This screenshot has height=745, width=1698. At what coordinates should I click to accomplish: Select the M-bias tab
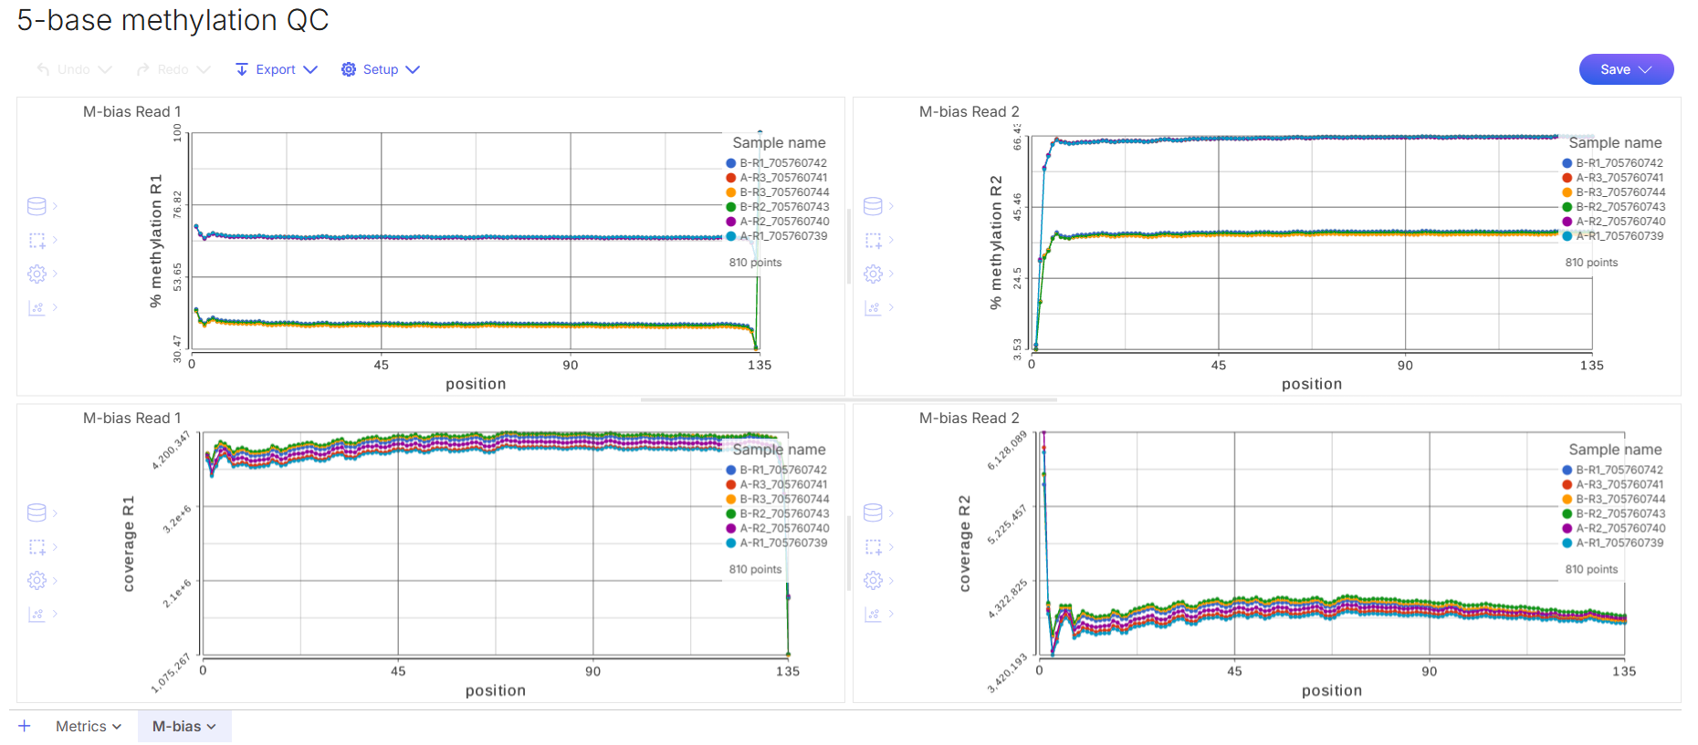[x=183, y=726]
